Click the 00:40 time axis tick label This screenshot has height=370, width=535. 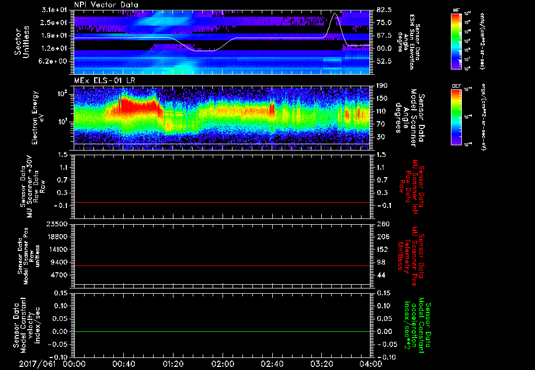point(123,363)
